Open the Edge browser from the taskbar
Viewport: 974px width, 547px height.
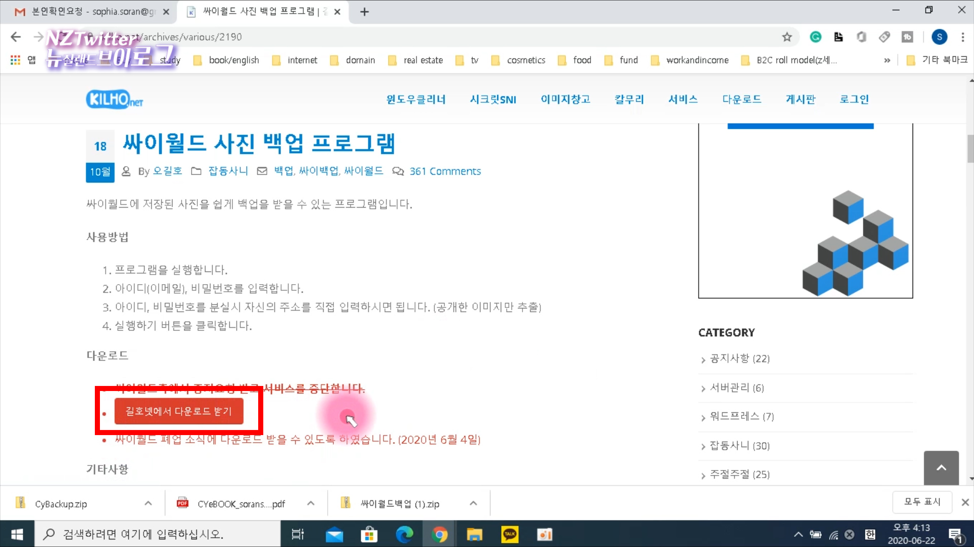point(404,534)
